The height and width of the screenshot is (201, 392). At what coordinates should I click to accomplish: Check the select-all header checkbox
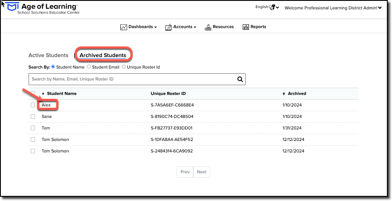click(33, 93)
